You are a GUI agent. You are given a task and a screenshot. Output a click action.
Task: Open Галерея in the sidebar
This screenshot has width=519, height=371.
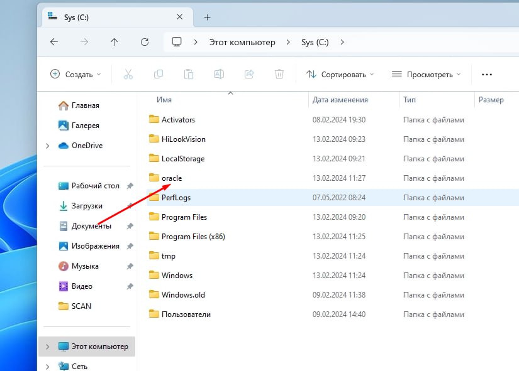(x=79, y=126)
